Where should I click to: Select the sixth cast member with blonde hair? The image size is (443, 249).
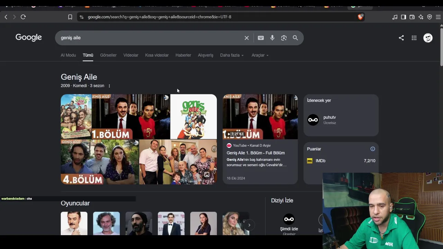coord(236,223)
